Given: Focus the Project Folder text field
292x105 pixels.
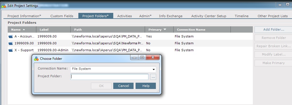Looking at the screenshot, I should (x=109, y=77).
